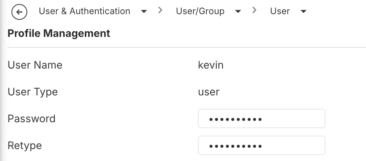Expand dropdown arrow beside User & Authentication

click(x=144, y=12)
